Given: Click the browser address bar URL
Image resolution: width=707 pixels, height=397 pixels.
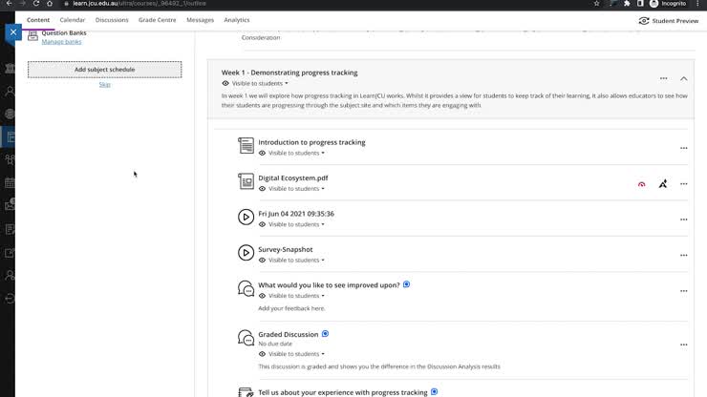Looking at the screenshot, I should coord(139,3).
